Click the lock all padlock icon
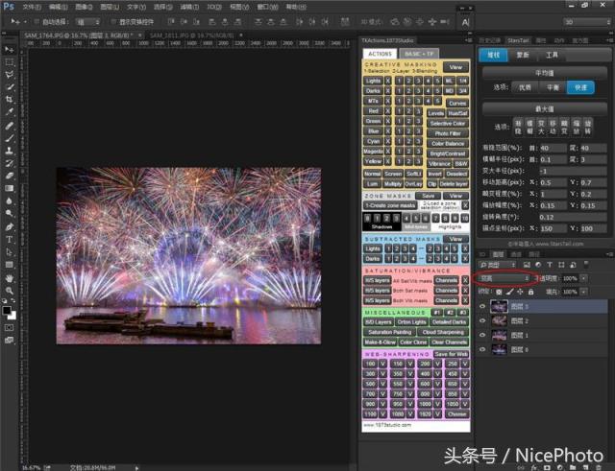The image size is (615, 471). coord(530,292)
